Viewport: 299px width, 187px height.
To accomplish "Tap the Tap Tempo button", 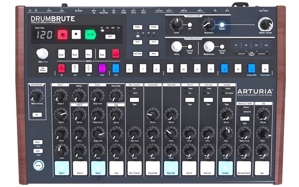I will (43, 70).
